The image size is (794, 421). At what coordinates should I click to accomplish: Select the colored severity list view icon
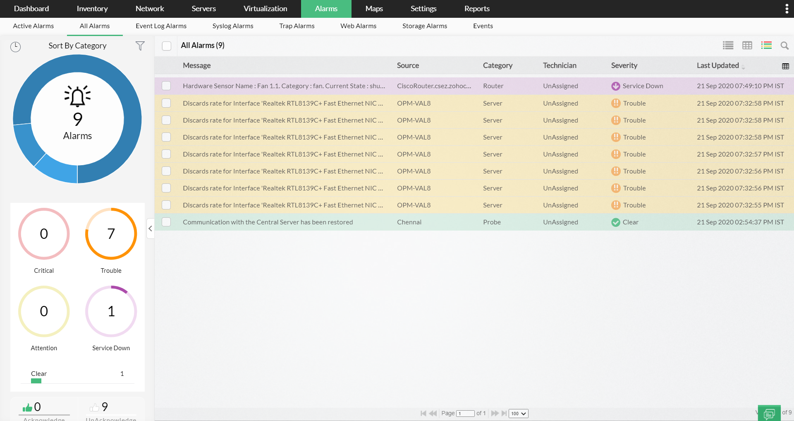click(x=766, y=46)
